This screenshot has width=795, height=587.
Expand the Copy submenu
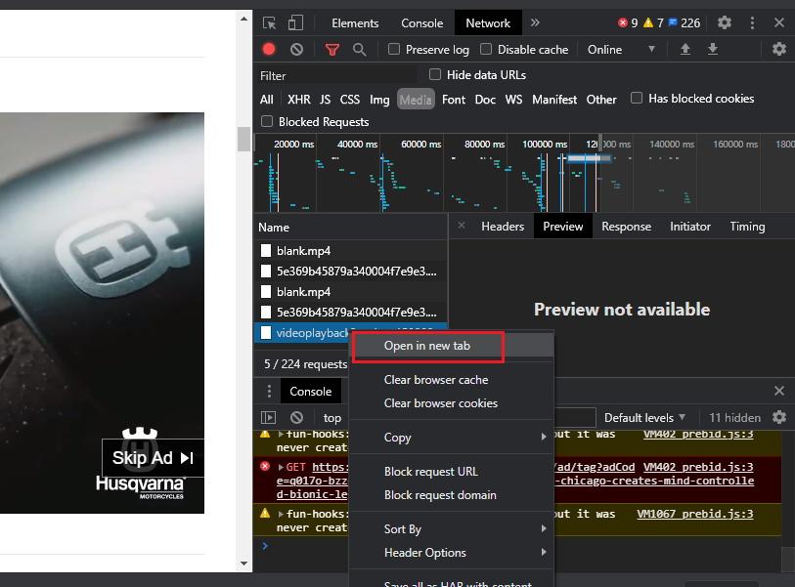coord(451,438)
